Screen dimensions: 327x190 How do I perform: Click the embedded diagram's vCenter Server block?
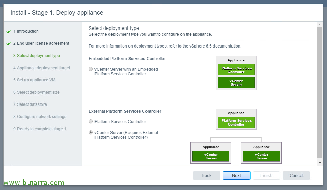pyautogui.click(x=236, y=83)
